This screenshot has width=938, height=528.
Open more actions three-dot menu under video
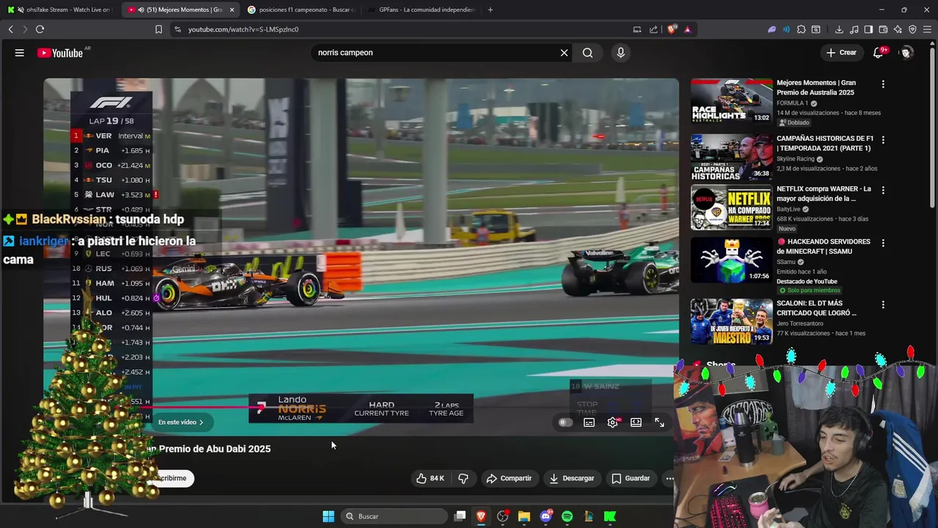[669, 478]
